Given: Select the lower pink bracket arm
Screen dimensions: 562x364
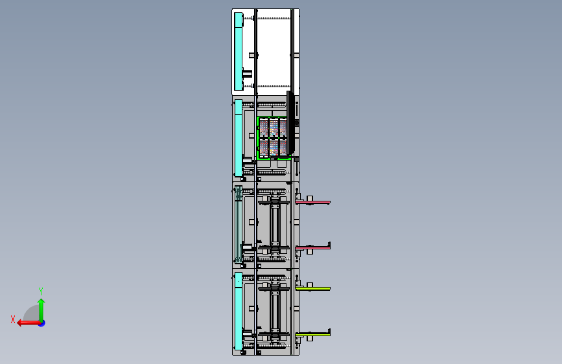Looking at the screenshot, I should click(313, 247).
